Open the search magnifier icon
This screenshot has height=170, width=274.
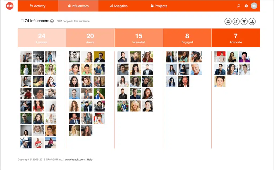pos(239,6)
